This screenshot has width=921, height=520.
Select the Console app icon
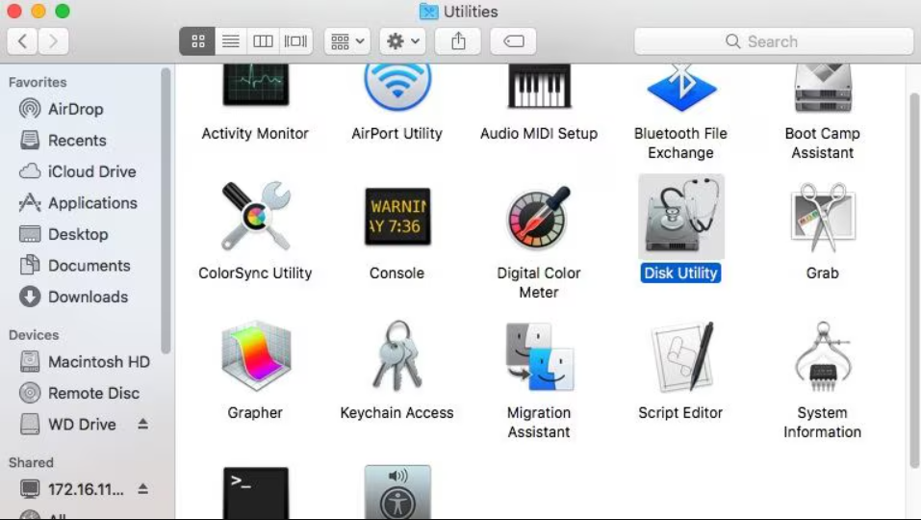397,217
